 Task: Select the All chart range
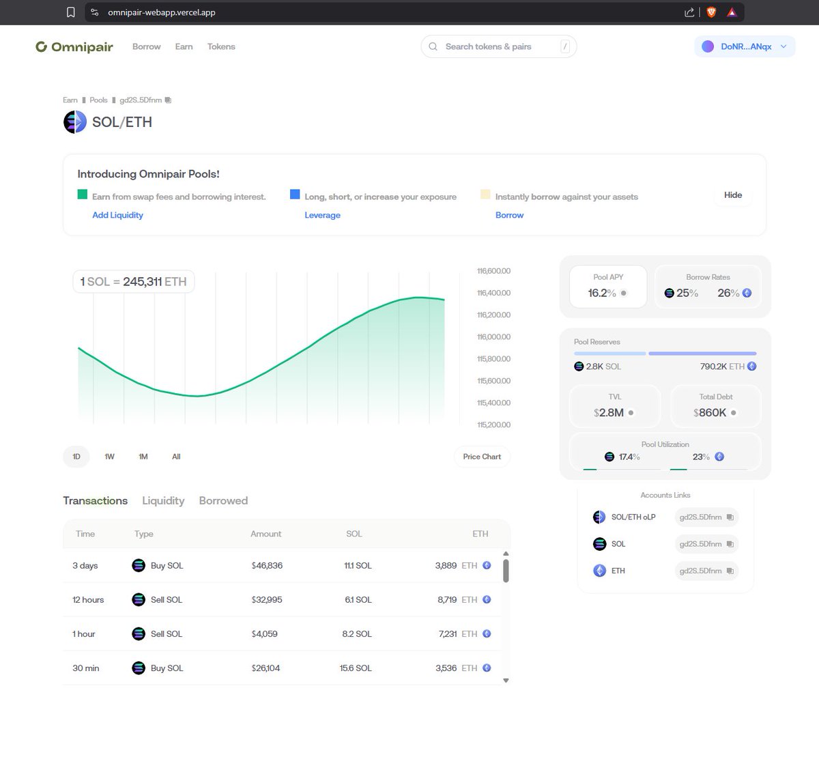176,457
